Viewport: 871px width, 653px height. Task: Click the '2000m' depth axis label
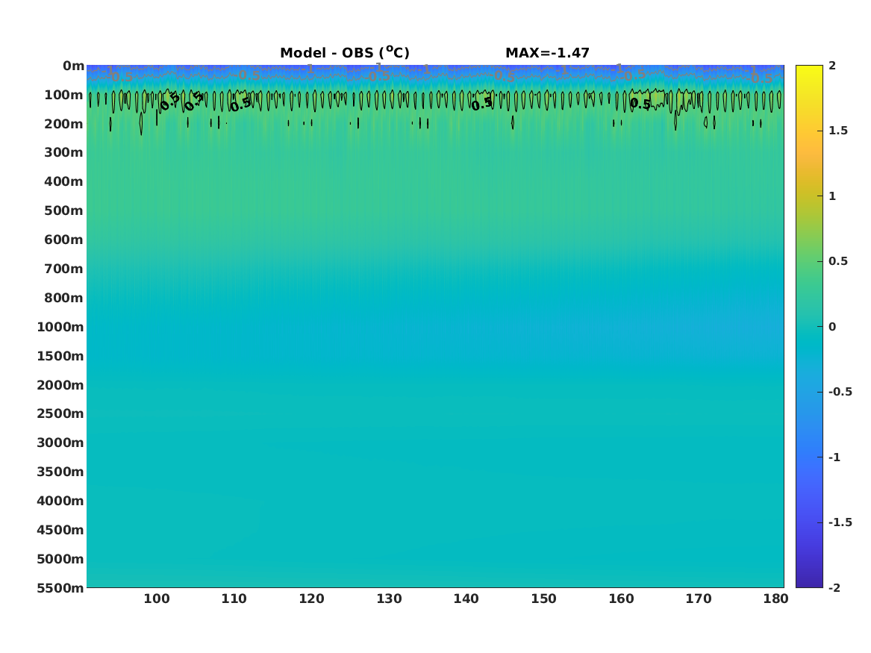coord(60,385)
